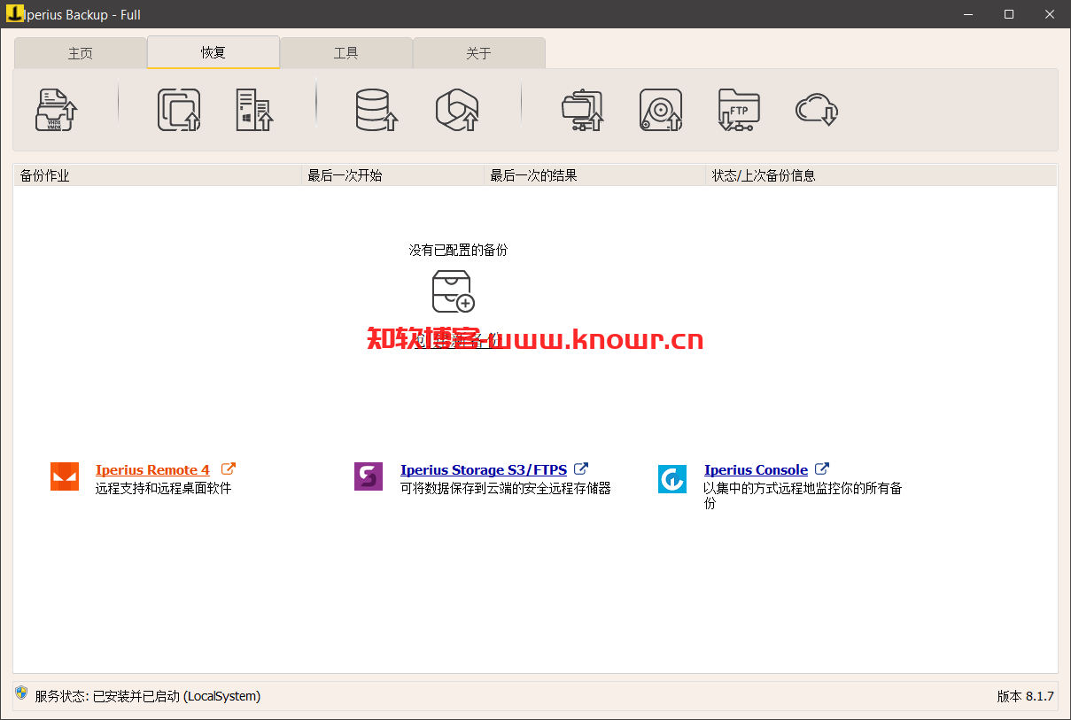This screenshot has width=1071, height=720.
Task: Click the 备份作业 column header
Action: click(x=158, y=175)
